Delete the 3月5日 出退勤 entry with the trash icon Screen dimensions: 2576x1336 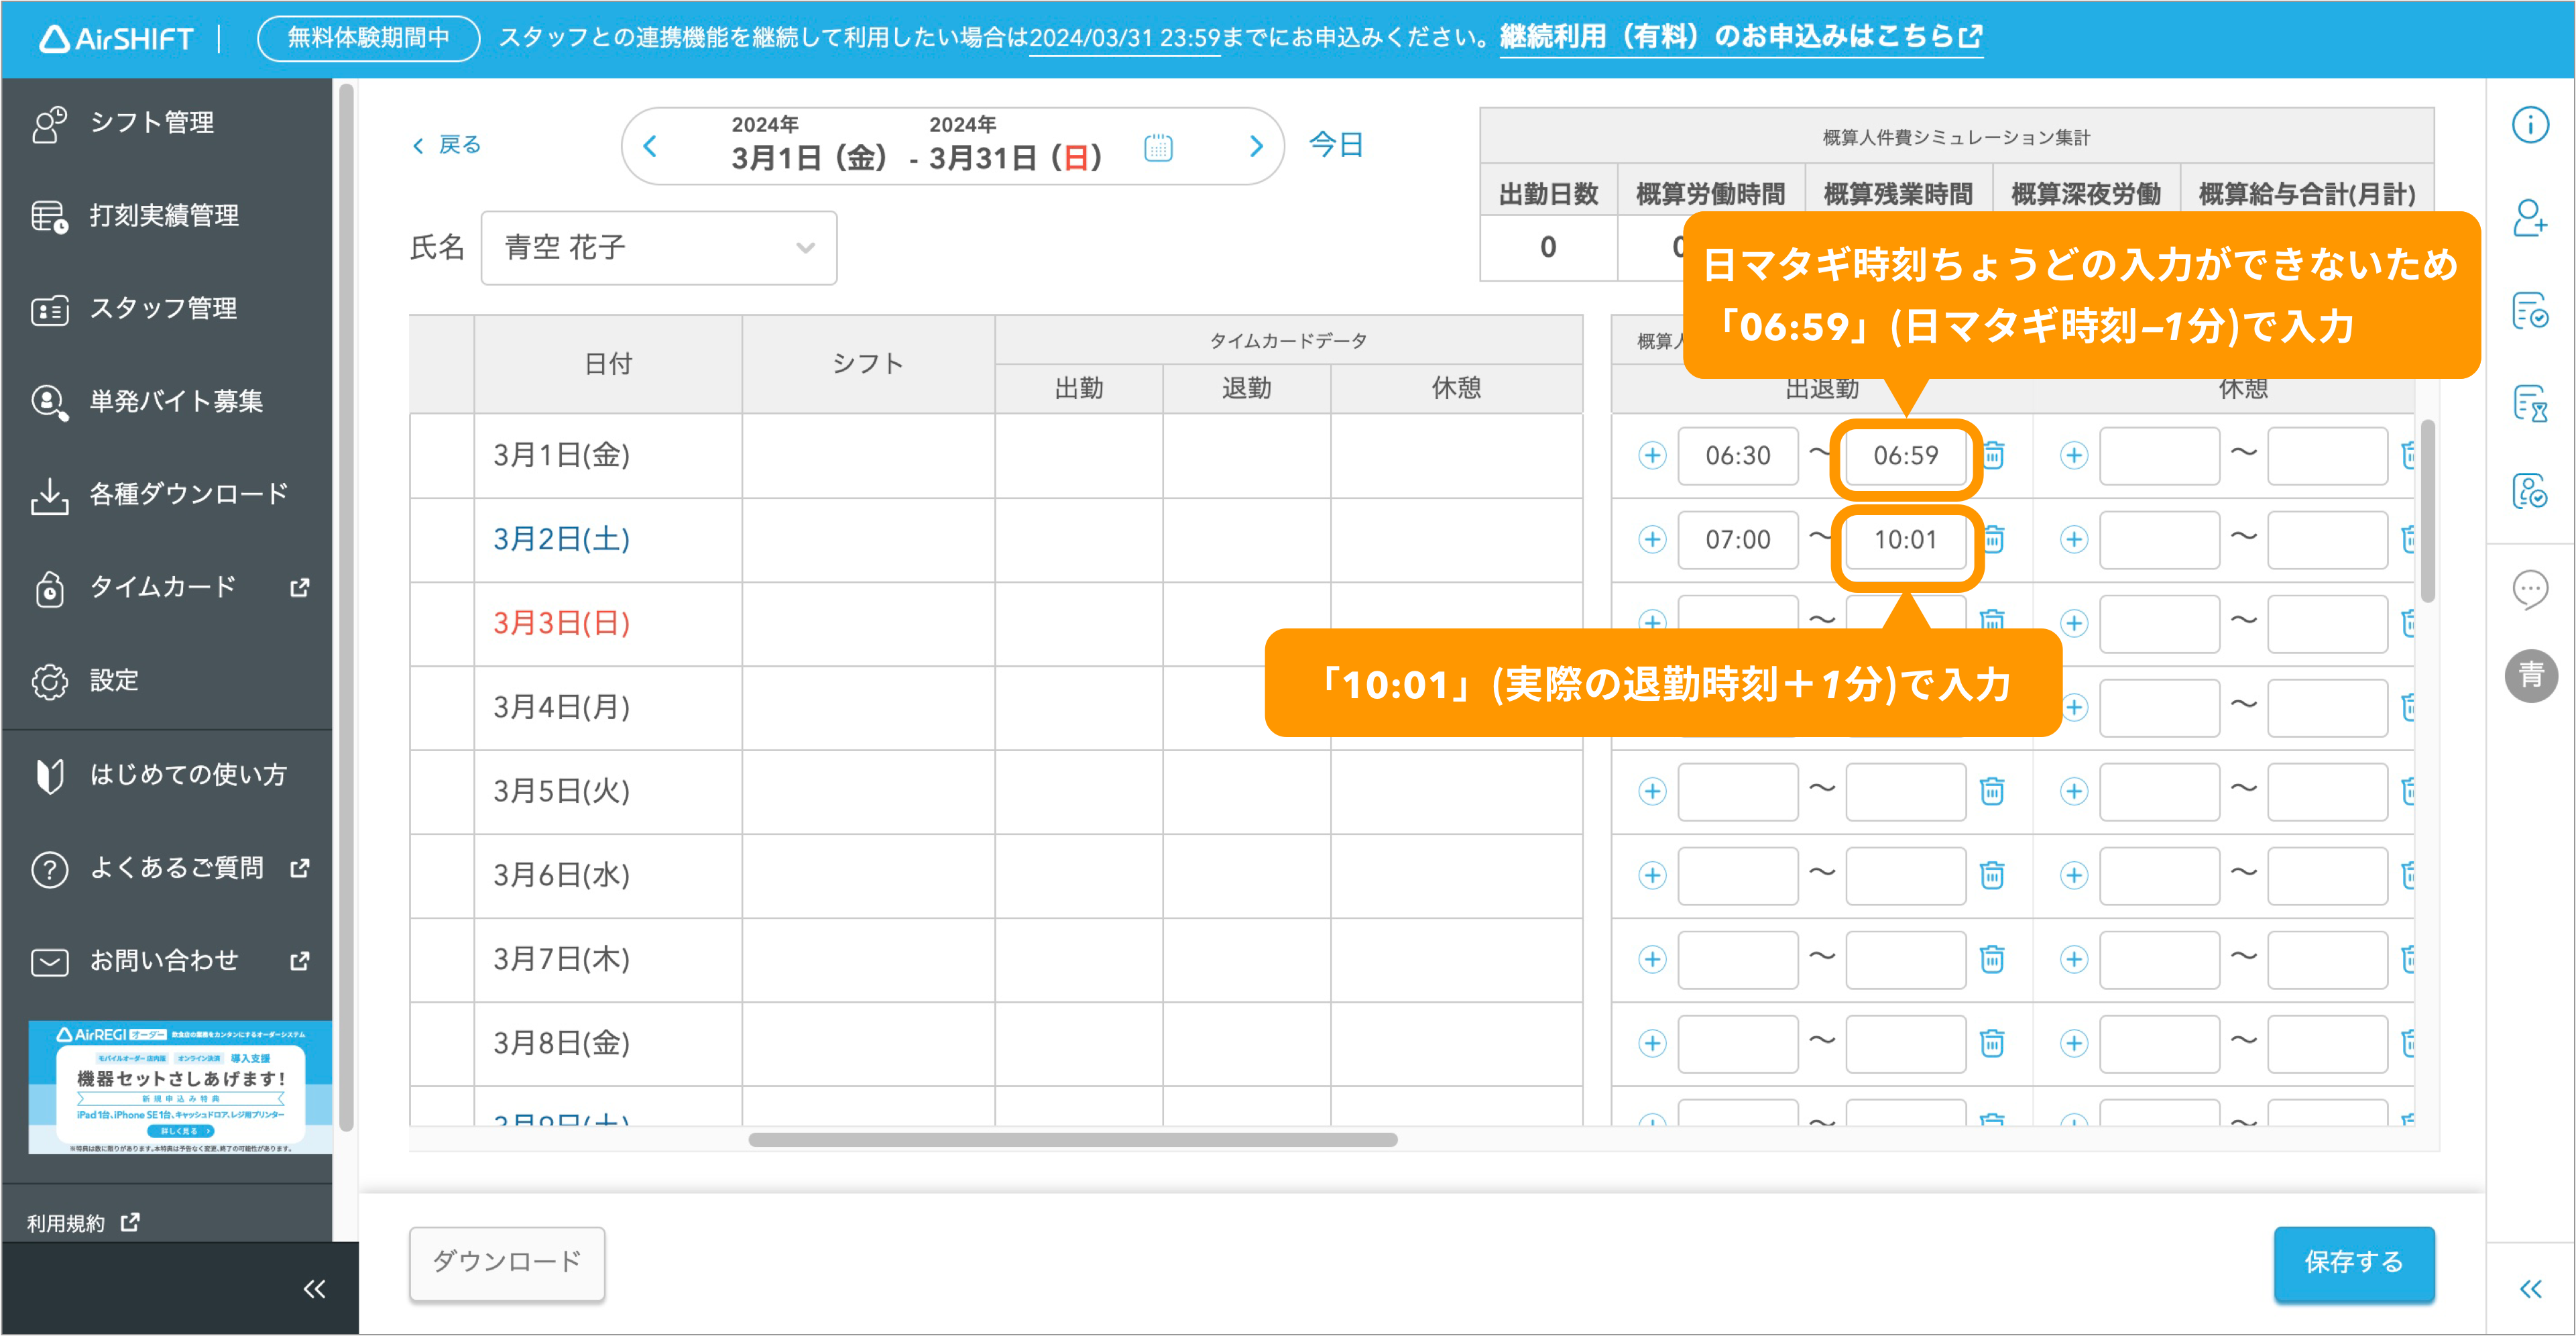[1992, 792]
